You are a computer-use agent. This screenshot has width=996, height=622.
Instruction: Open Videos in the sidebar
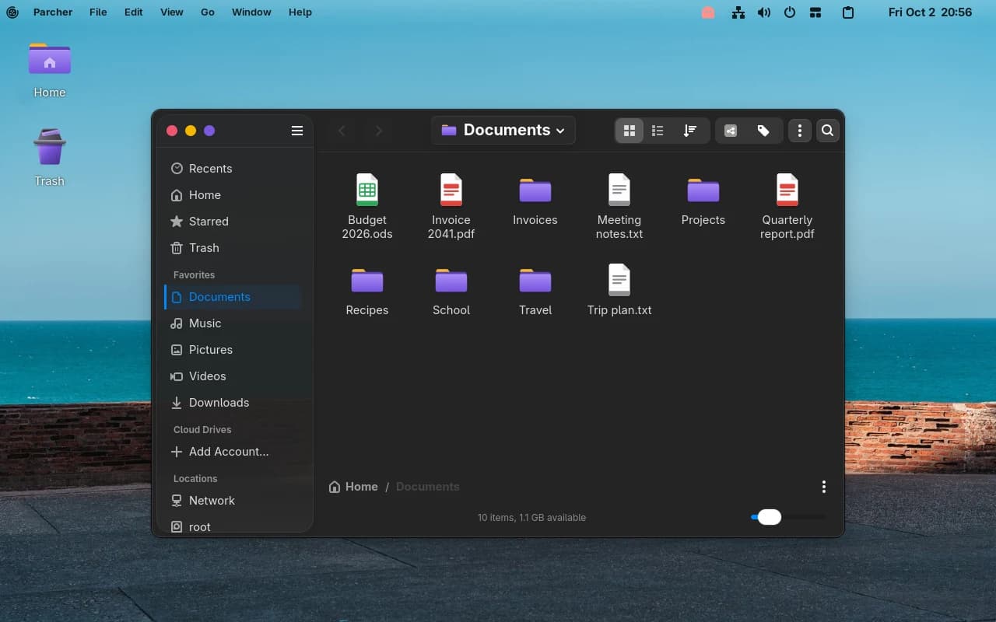[x=233, y=376]
